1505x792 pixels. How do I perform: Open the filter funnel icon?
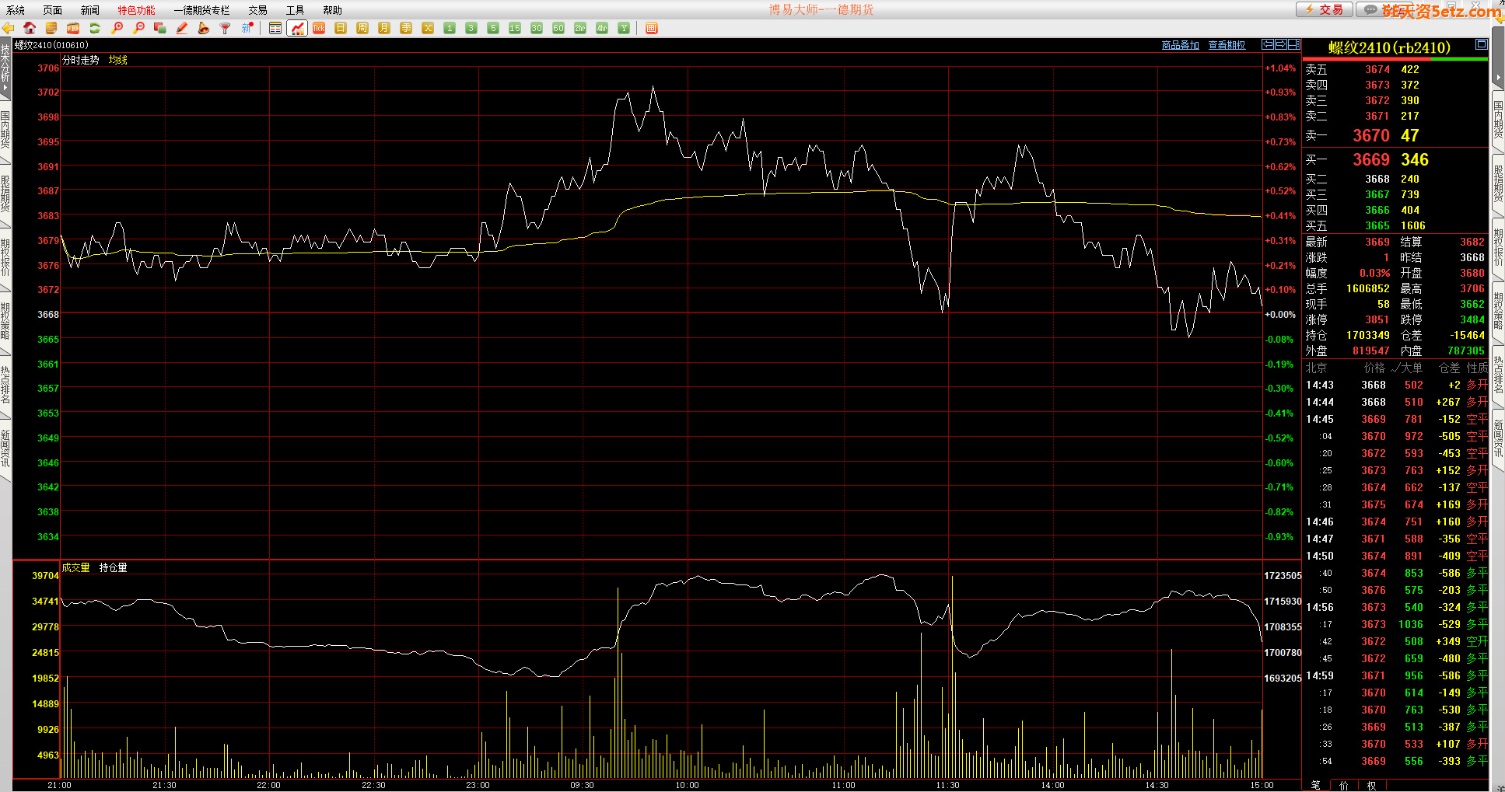coord(226,28)
